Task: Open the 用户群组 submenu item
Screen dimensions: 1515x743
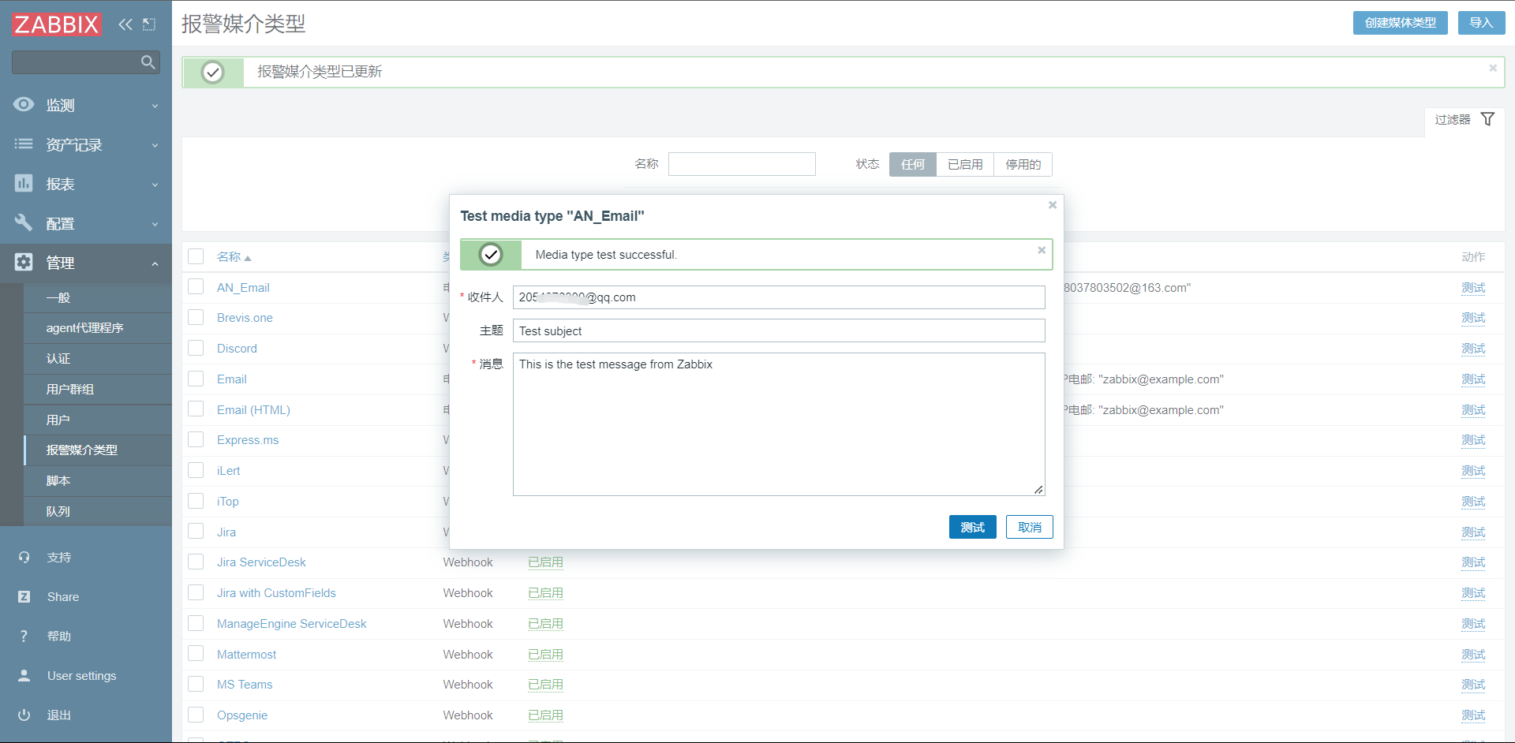Action: coord(98,389)
